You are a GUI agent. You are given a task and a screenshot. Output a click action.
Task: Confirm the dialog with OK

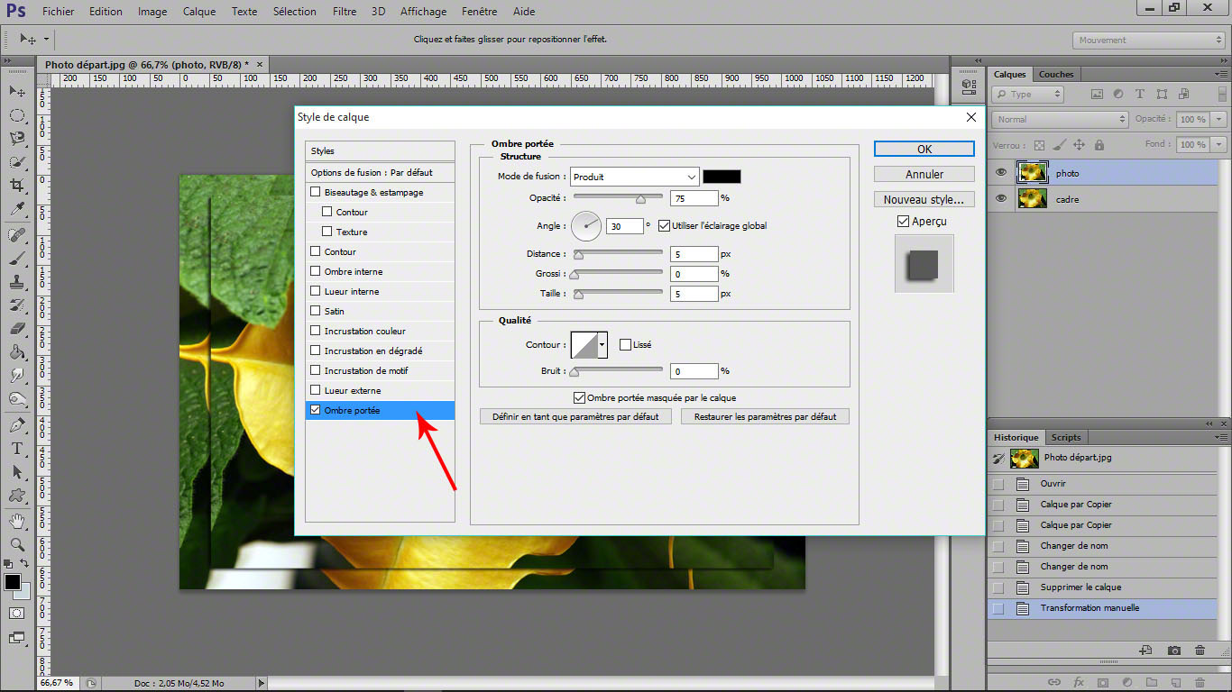924,149
